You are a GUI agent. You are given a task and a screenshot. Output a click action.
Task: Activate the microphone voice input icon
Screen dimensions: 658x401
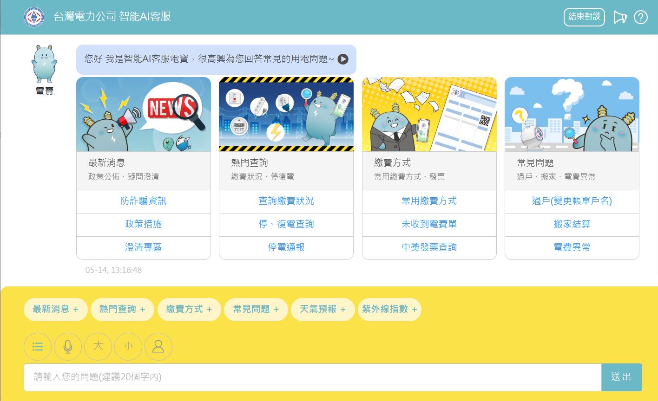68,347
